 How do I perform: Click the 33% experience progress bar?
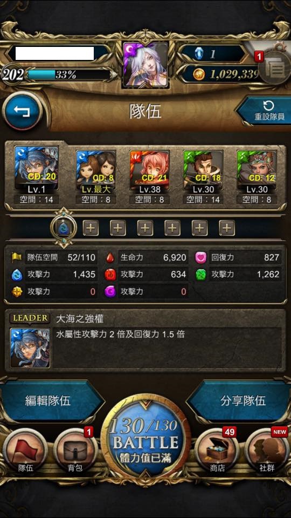[70, 74]
